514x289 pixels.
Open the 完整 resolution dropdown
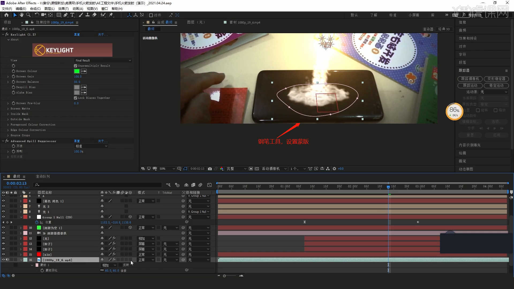(x=236, y=169)
